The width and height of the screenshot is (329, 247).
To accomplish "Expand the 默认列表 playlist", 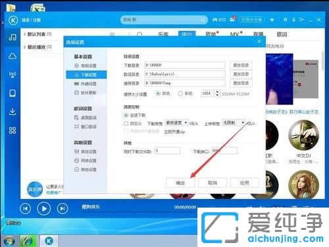I will [38, 34].
